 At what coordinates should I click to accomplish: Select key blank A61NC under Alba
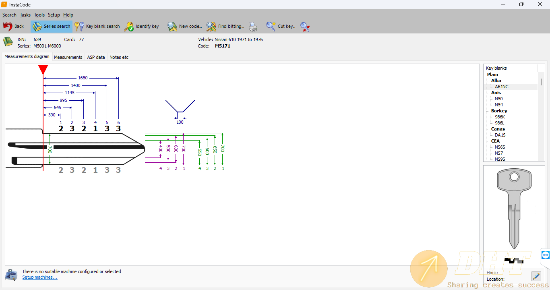pos(502,87)
